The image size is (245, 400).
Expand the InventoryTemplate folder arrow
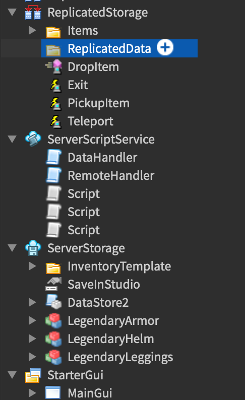[x=32, y=266]
